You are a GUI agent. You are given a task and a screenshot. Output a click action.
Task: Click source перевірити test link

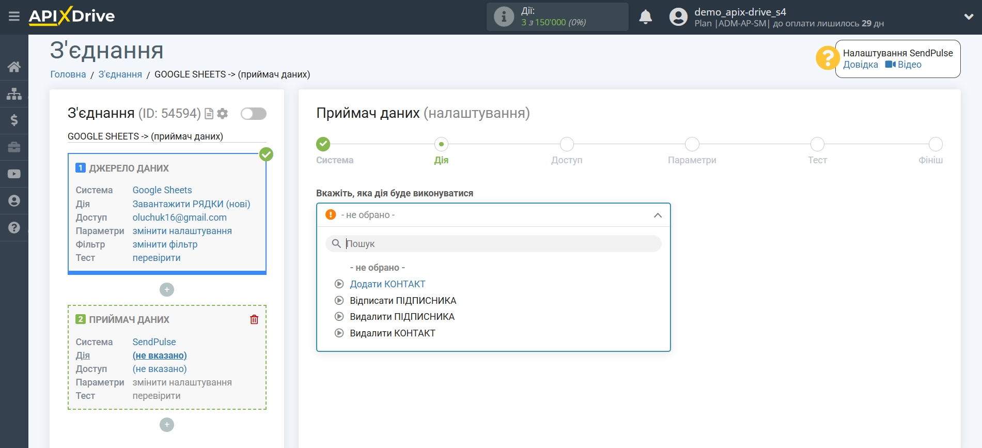157,258
